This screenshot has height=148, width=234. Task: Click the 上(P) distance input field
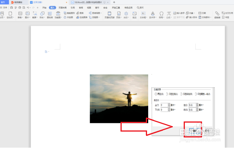pyautogui.click(x=164, y=105)
